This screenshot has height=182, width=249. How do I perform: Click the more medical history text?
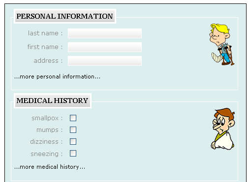pos(50,167)
